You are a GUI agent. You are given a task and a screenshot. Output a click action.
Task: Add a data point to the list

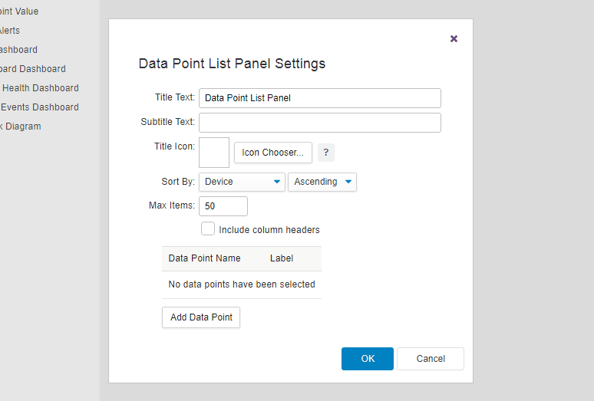(201, 317)
